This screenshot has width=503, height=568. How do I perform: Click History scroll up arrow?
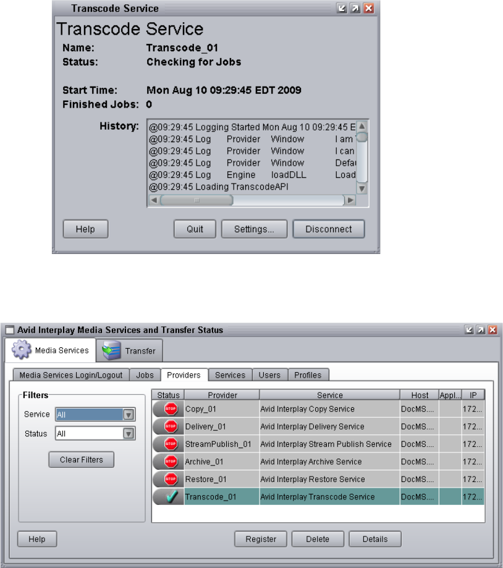point(361,126)
